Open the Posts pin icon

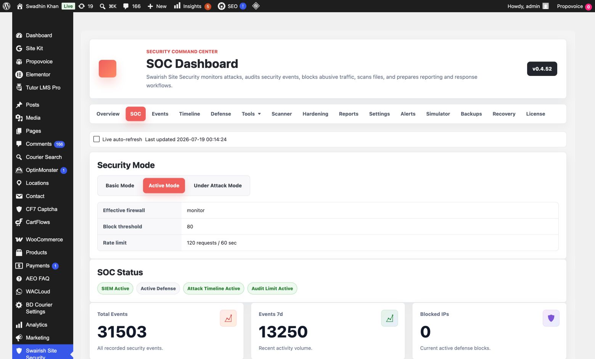pos(19,105)
